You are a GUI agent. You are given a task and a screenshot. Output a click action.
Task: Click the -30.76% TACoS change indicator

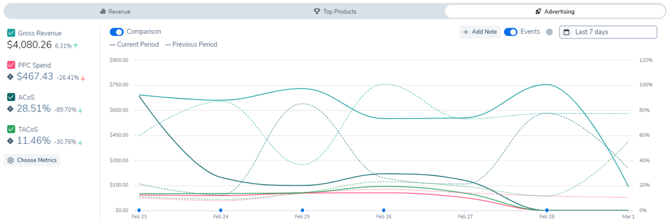(68, 142)
